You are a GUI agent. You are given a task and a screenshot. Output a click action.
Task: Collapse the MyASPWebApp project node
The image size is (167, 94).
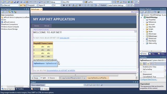141,17
